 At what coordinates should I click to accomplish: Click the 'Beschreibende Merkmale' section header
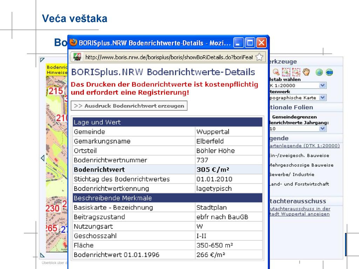tap(168, 198)
